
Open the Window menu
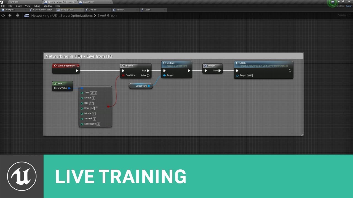[x=48, y=6]
